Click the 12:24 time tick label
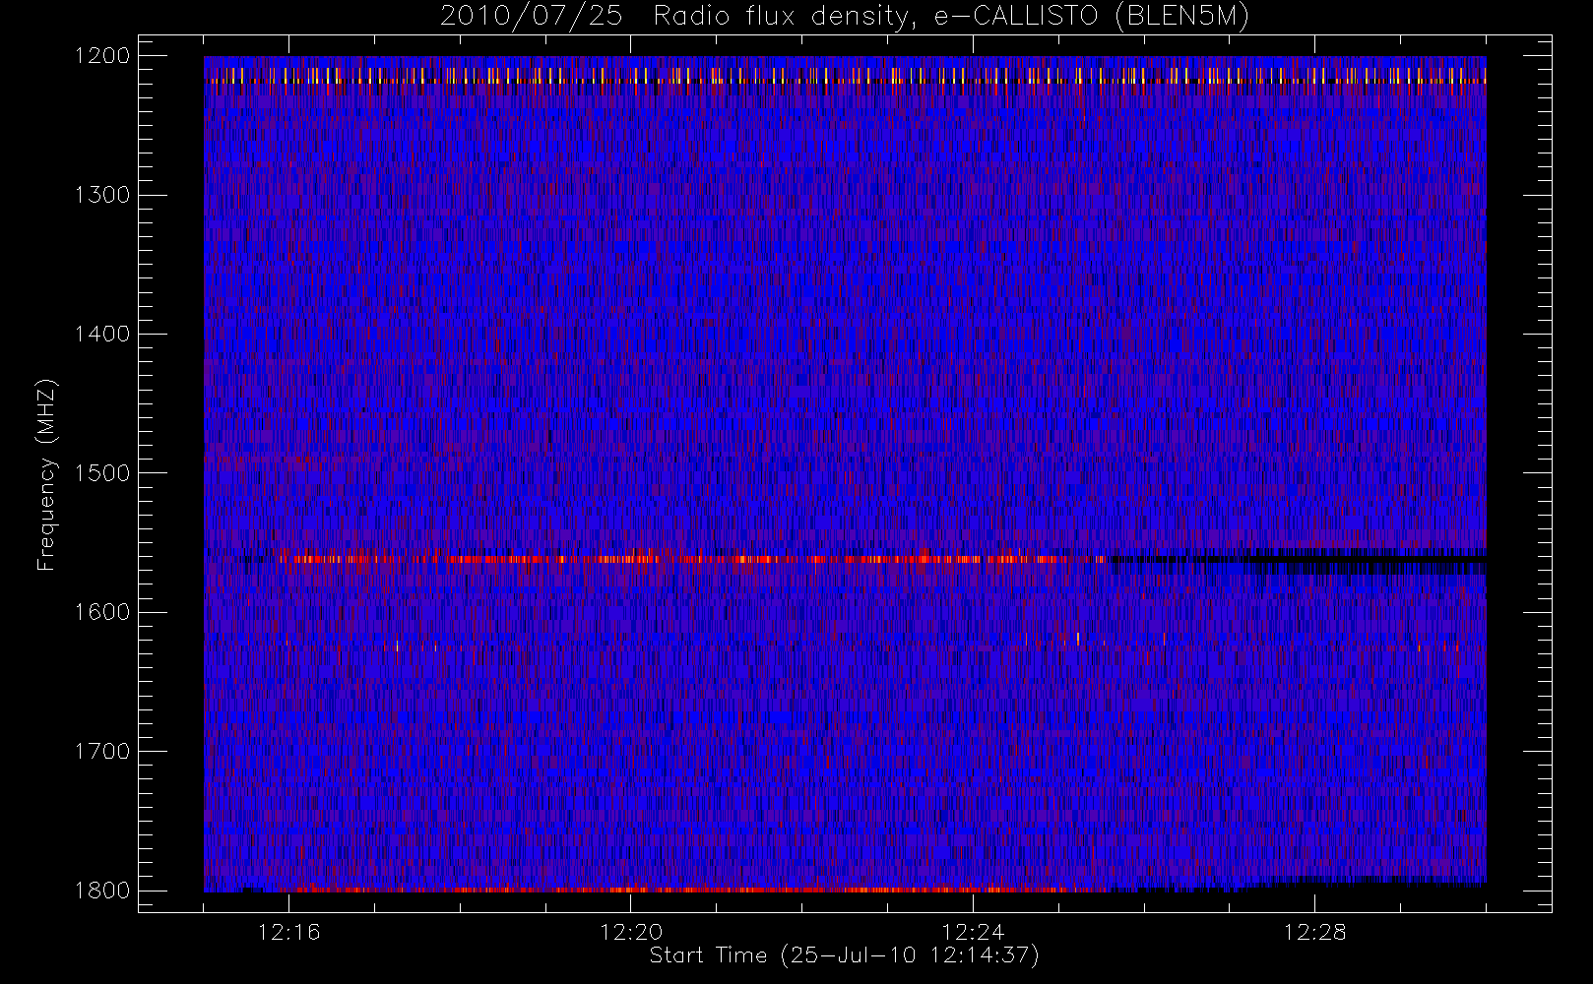1593x984 pixels. (x=973, y=932)
